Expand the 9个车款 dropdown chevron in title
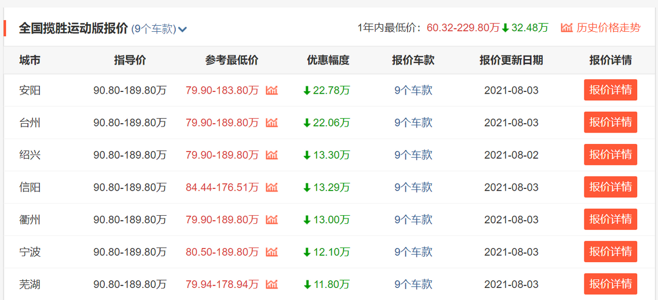This screenshot has width=658, height=300. click(x=183, y=30)
